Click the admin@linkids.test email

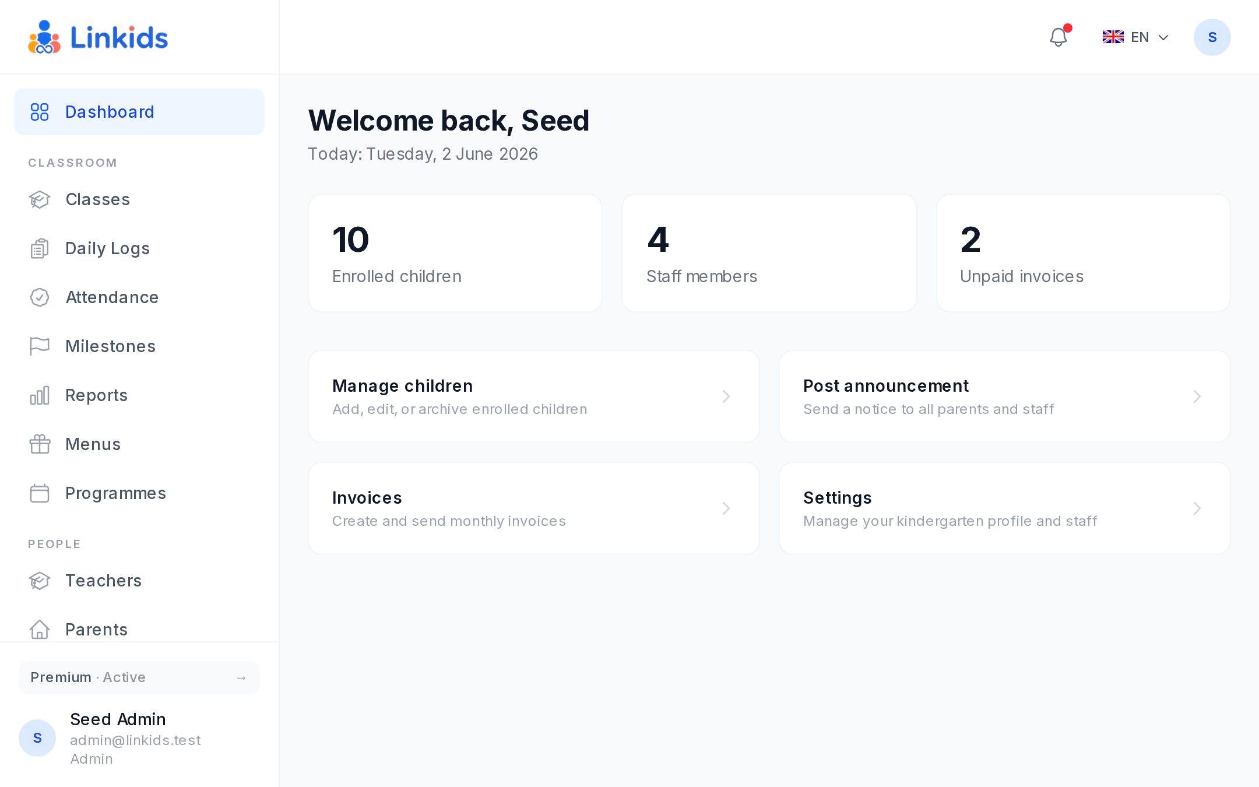tap(135, 740)
